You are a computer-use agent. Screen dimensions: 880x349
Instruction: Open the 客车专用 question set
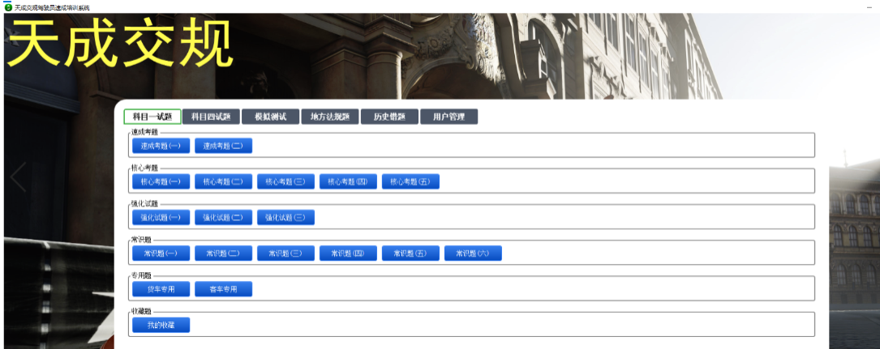pyautogui.click(x=223, y=289)
